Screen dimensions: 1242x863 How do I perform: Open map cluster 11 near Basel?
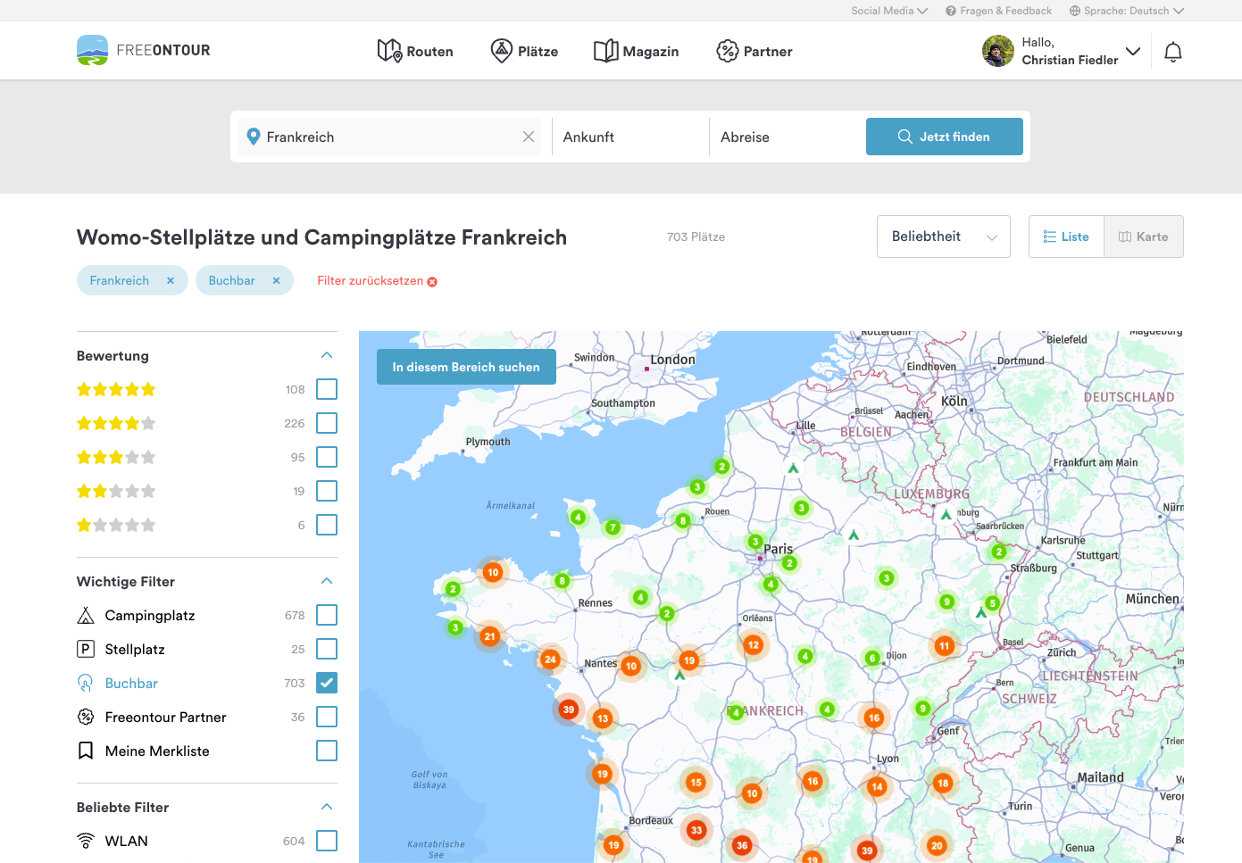click(x=945, y=645)
